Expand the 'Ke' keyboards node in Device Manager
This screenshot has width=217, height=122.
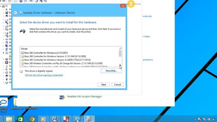(3, 39)
